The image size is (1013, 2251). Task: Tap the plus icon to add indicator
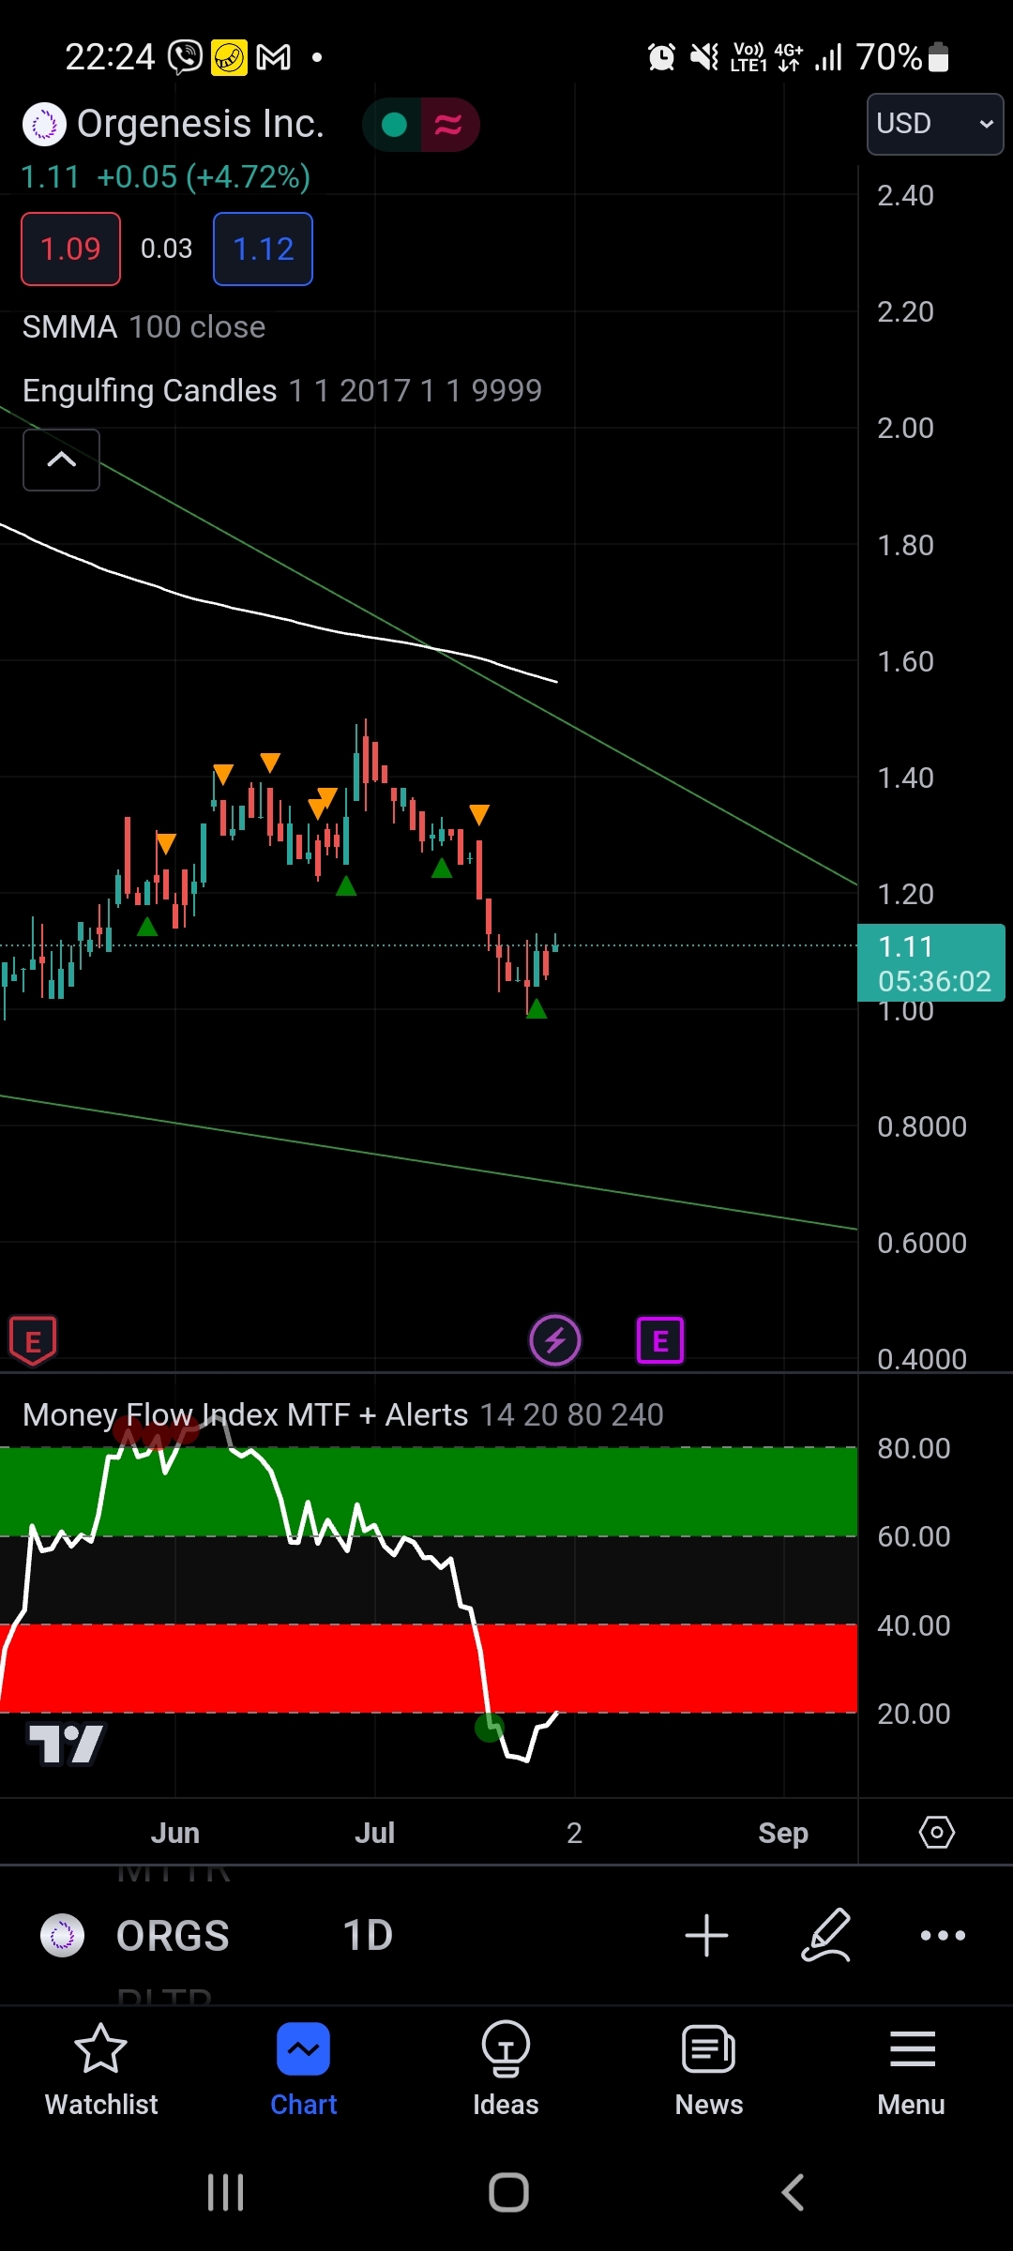point(706,1936)
